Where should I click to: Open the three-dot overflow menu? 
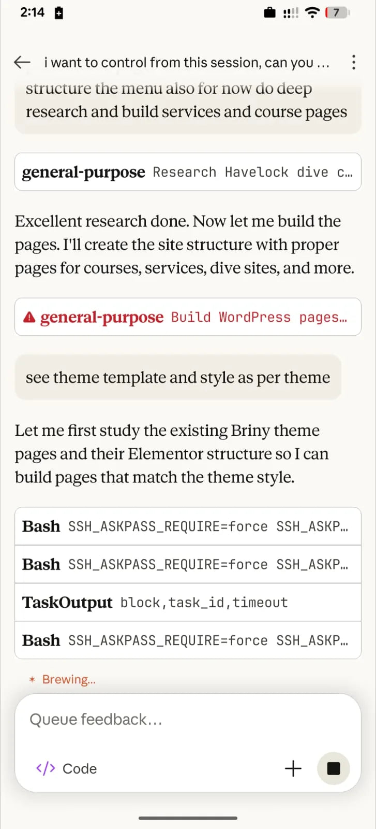354,62
